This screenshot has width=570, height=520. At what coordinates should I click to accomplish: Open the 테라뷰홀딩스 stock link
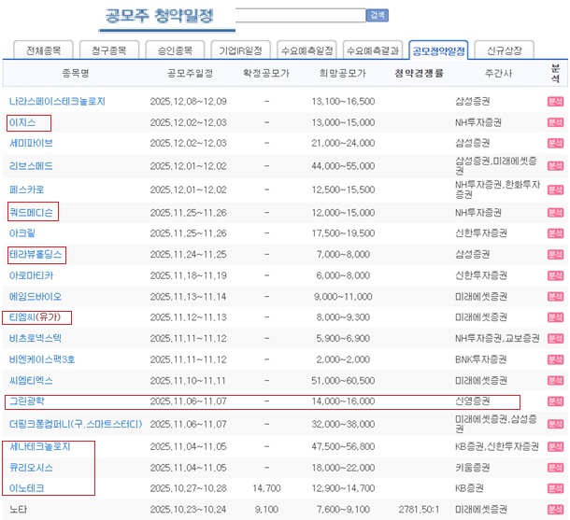click(36, 255)
